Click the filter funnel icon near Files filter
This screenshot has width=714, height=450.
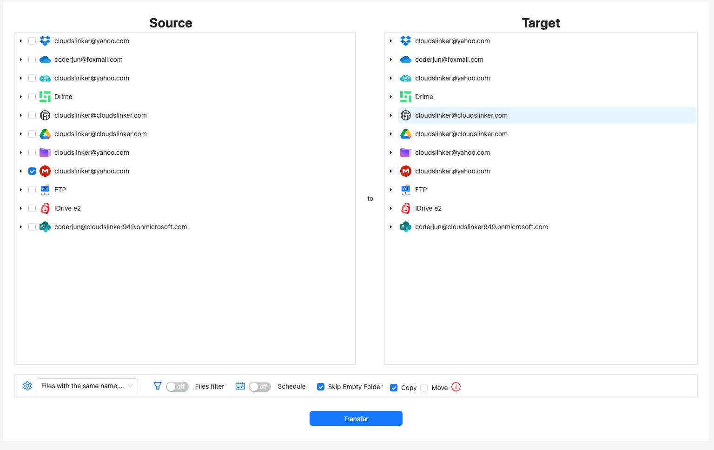[x=158, y=386]
